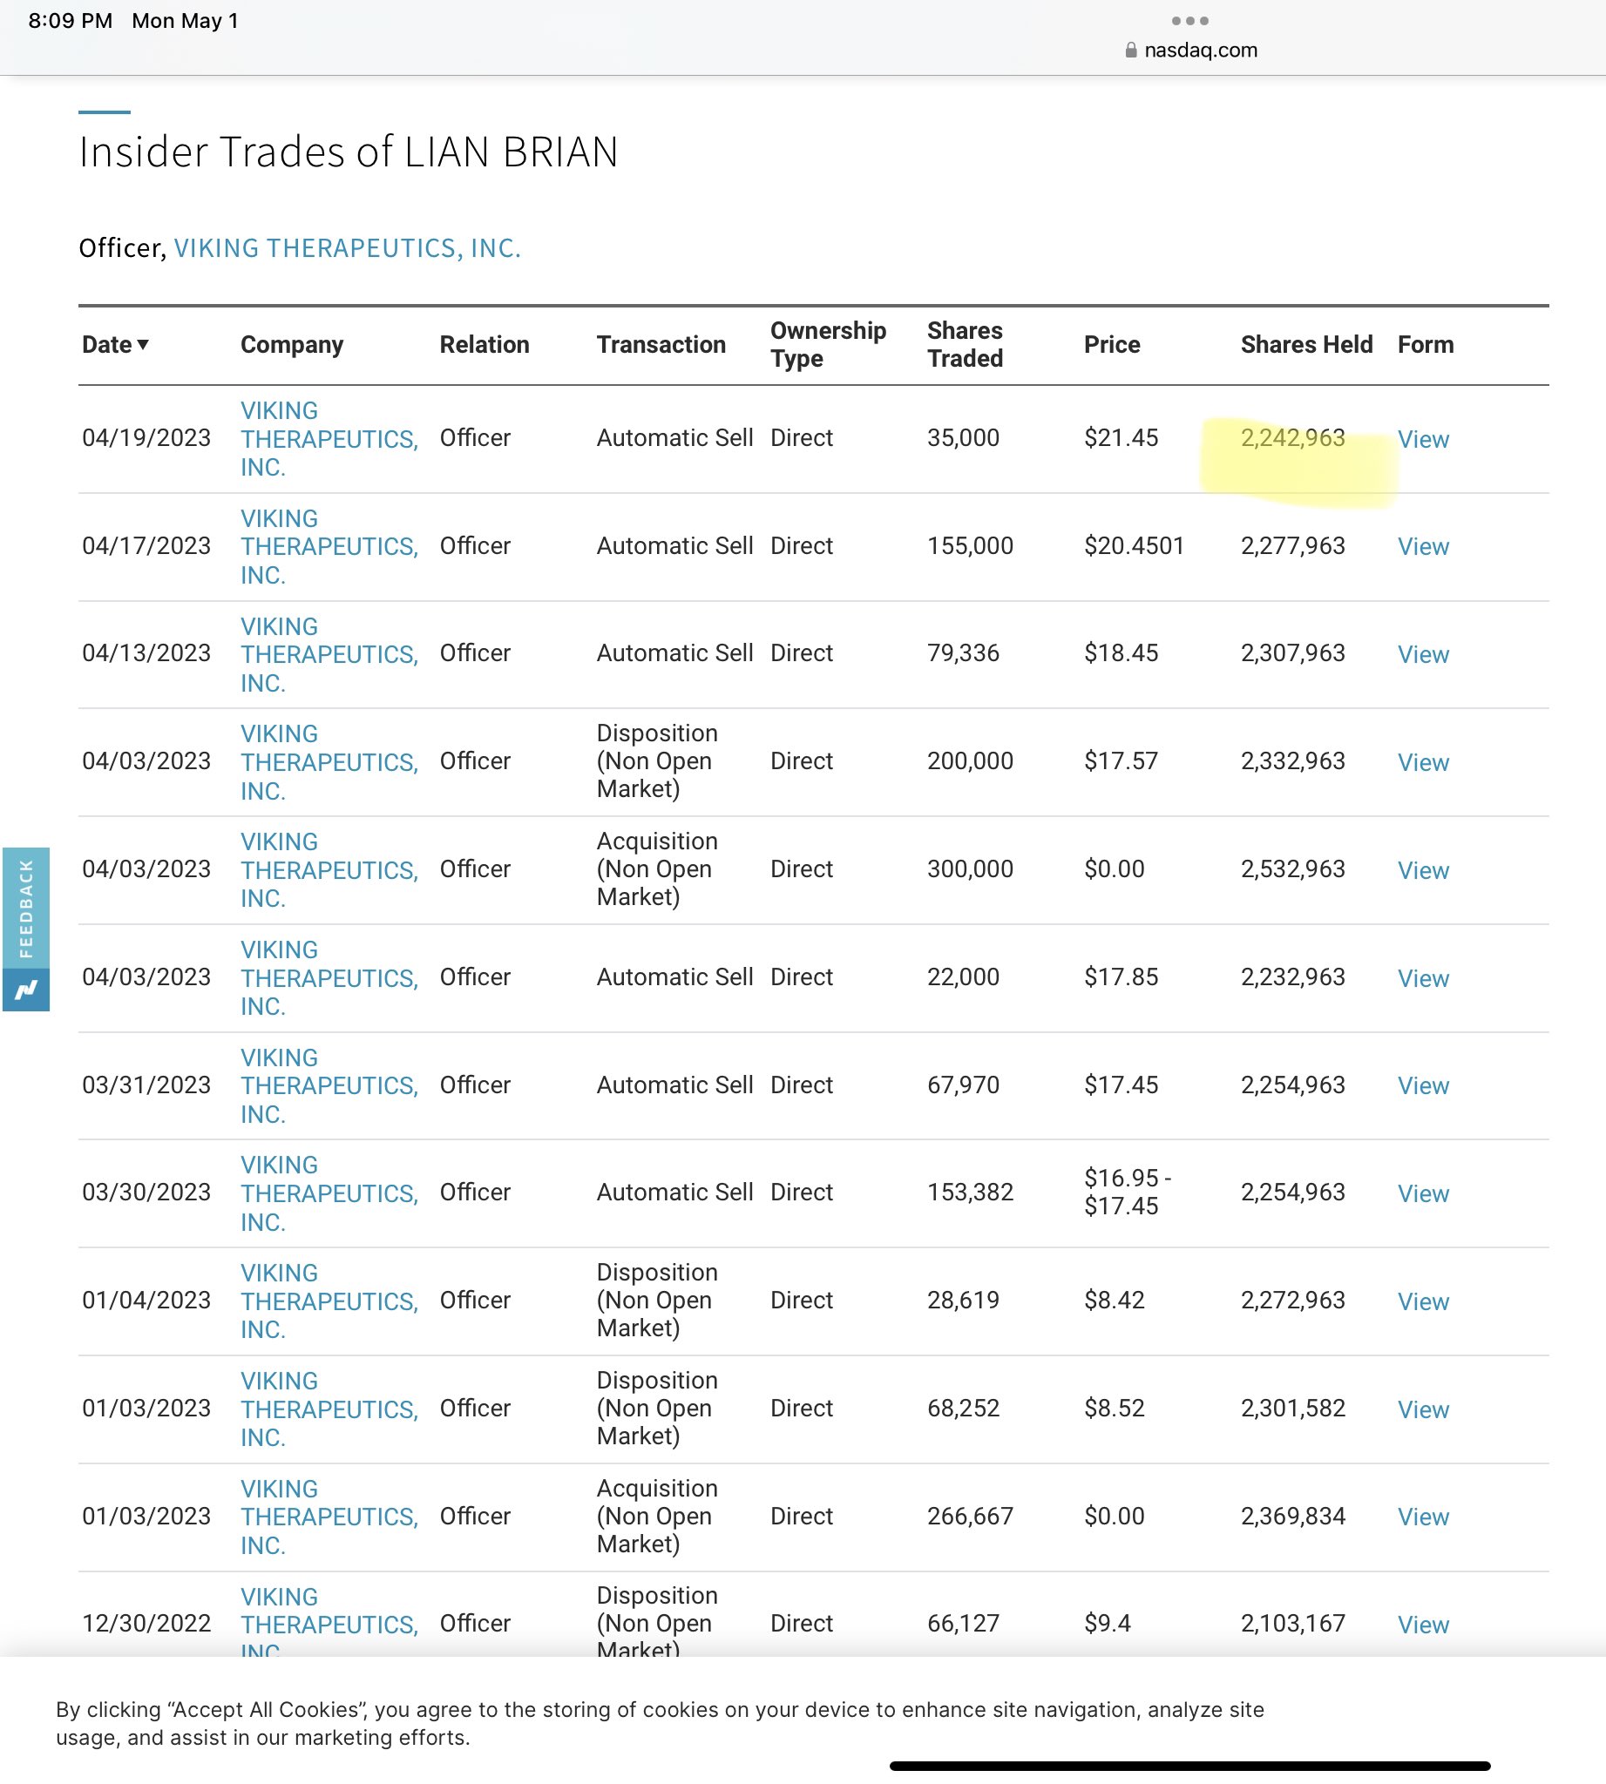Click the Ownership Type column header
The height and width of the screenshot is (1784, 1606).
click(x=828, y=344)
